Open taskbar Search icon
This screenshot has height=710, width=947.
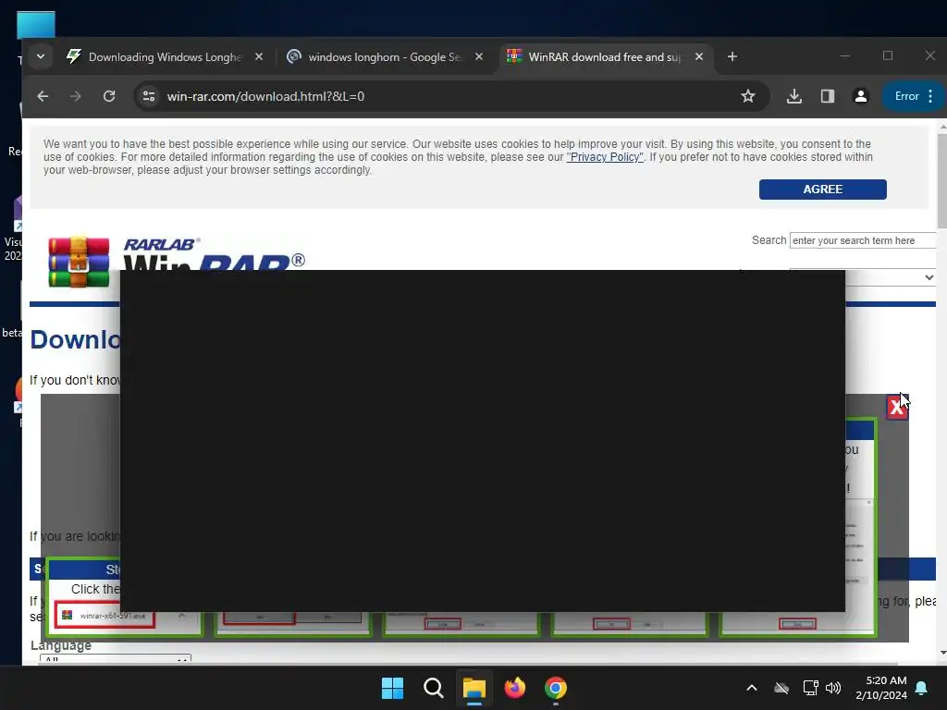coord(433,688)
